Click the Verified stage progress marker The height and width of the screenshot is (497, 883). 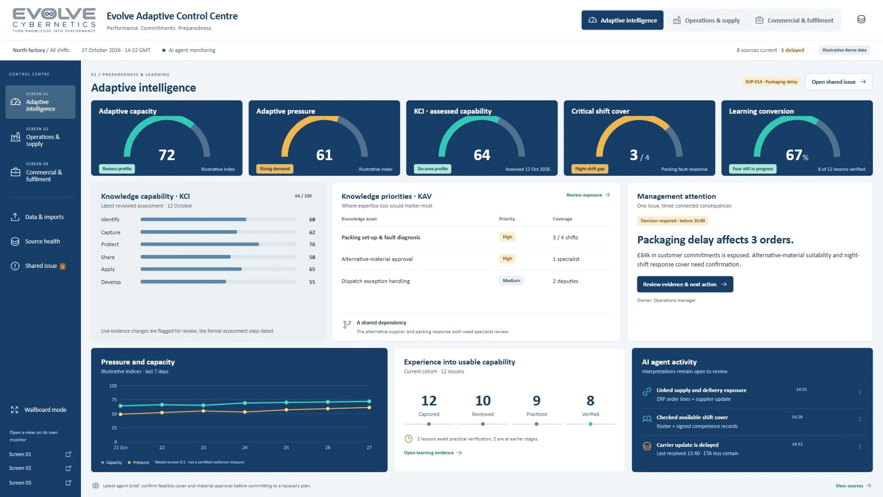590,424
